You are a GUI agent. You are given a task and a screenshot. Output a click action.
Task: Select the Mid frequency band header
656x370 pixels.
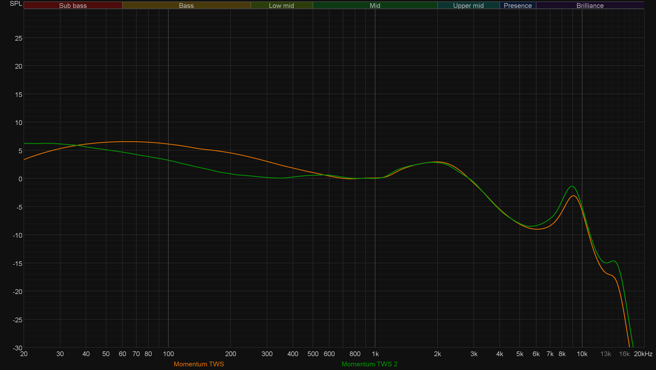(x=375, y=6)
